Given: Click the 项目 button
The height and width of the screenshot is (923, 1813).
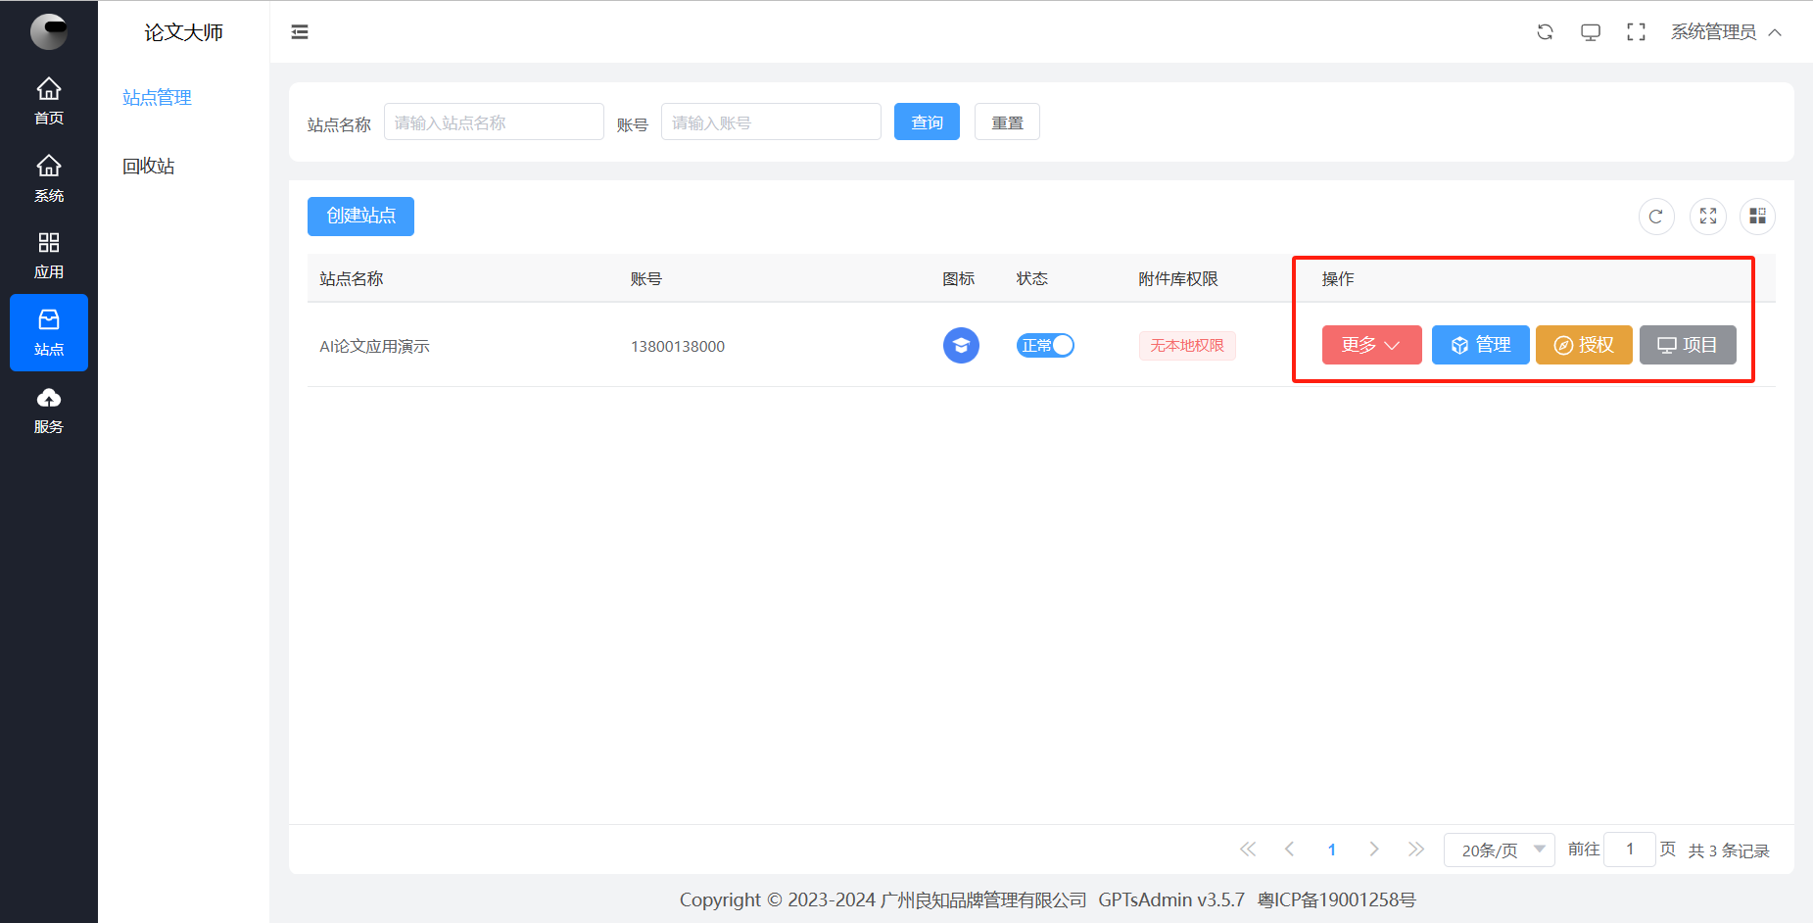Looking at the screenshot, I should (x=1688, y=345).
